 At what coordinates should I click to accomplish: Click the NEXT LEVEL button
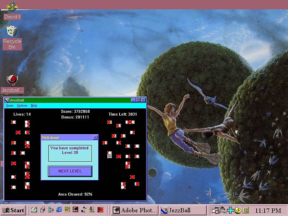point(70,171)
